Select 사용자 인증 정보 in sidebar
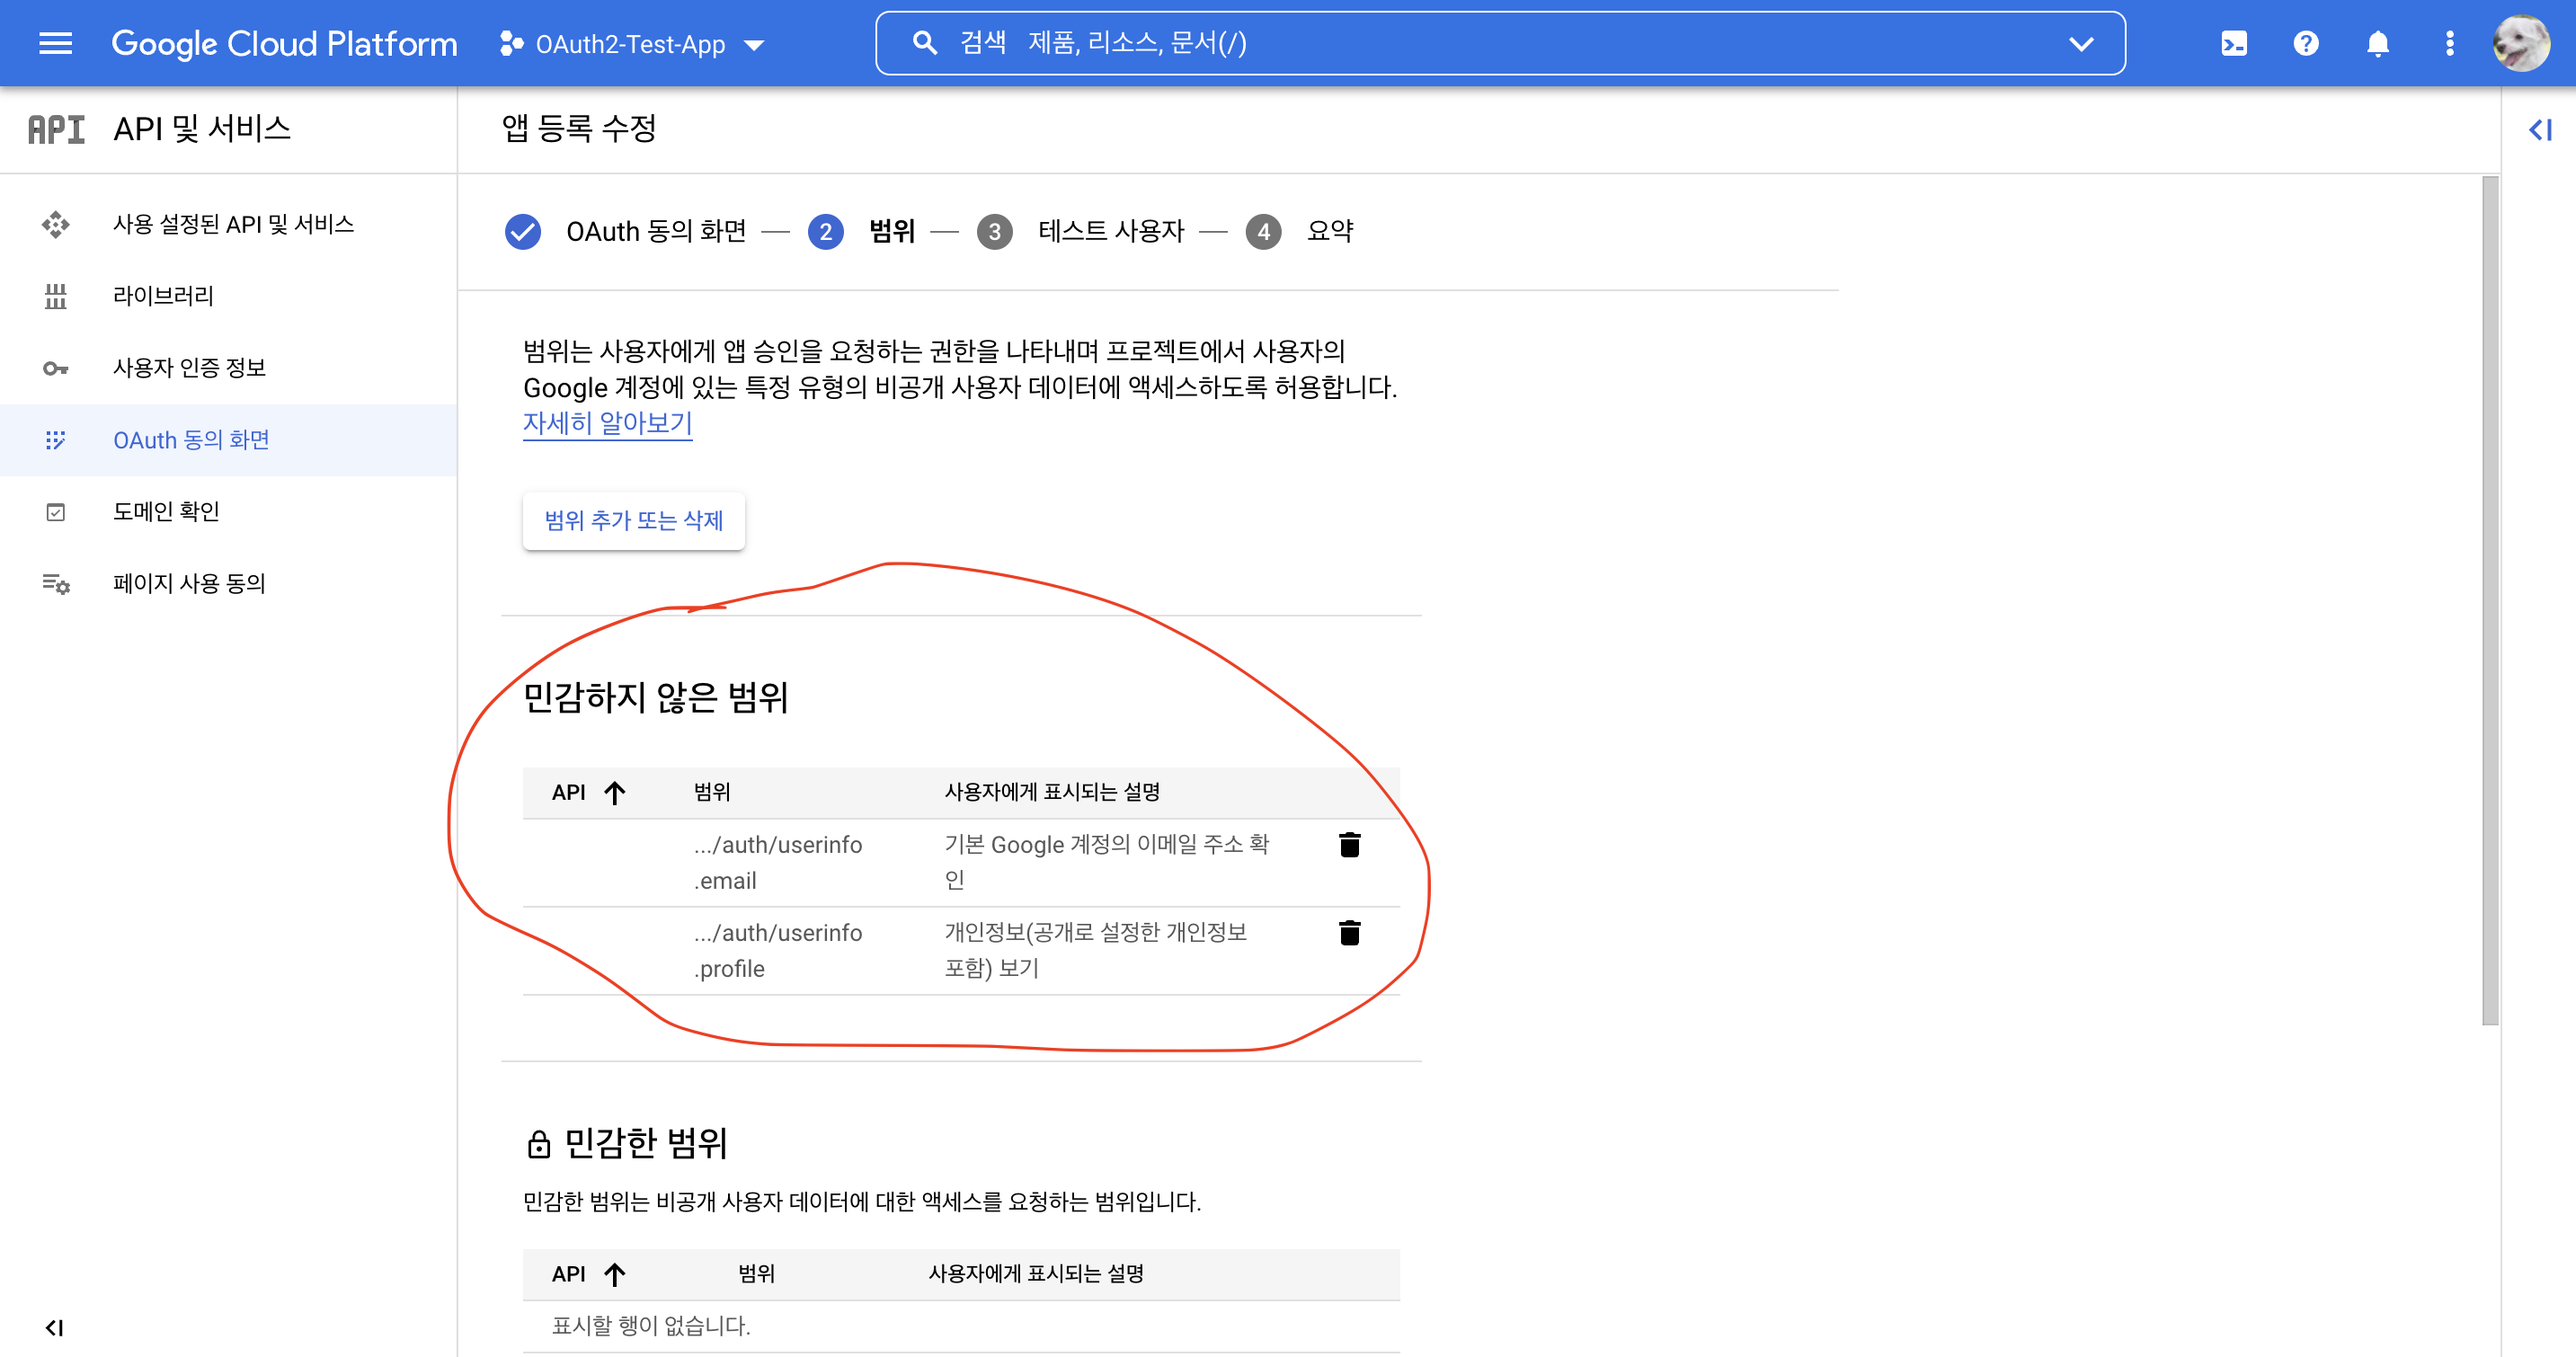The height and width of the screenshot is (1357, 2576). [x=189, y=368]
